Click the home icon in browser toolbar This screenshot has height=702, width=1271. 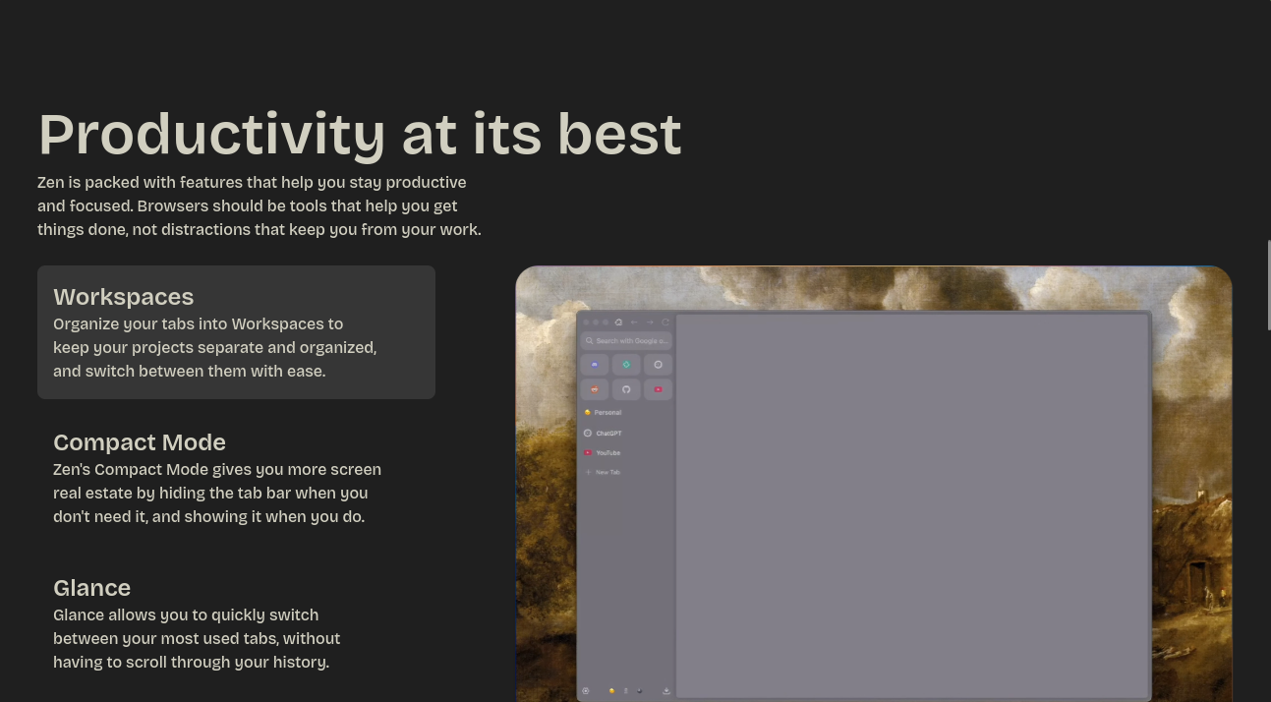pyautogui.click(x=618, y=322)
